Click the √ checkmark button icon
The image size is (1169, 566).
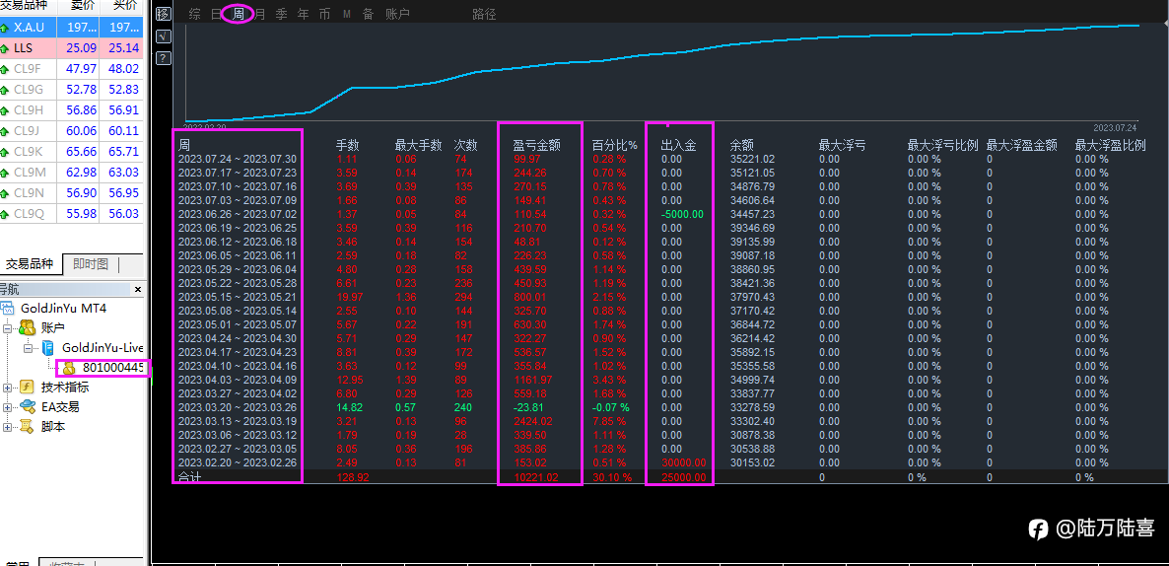click(x=164, y=36)
